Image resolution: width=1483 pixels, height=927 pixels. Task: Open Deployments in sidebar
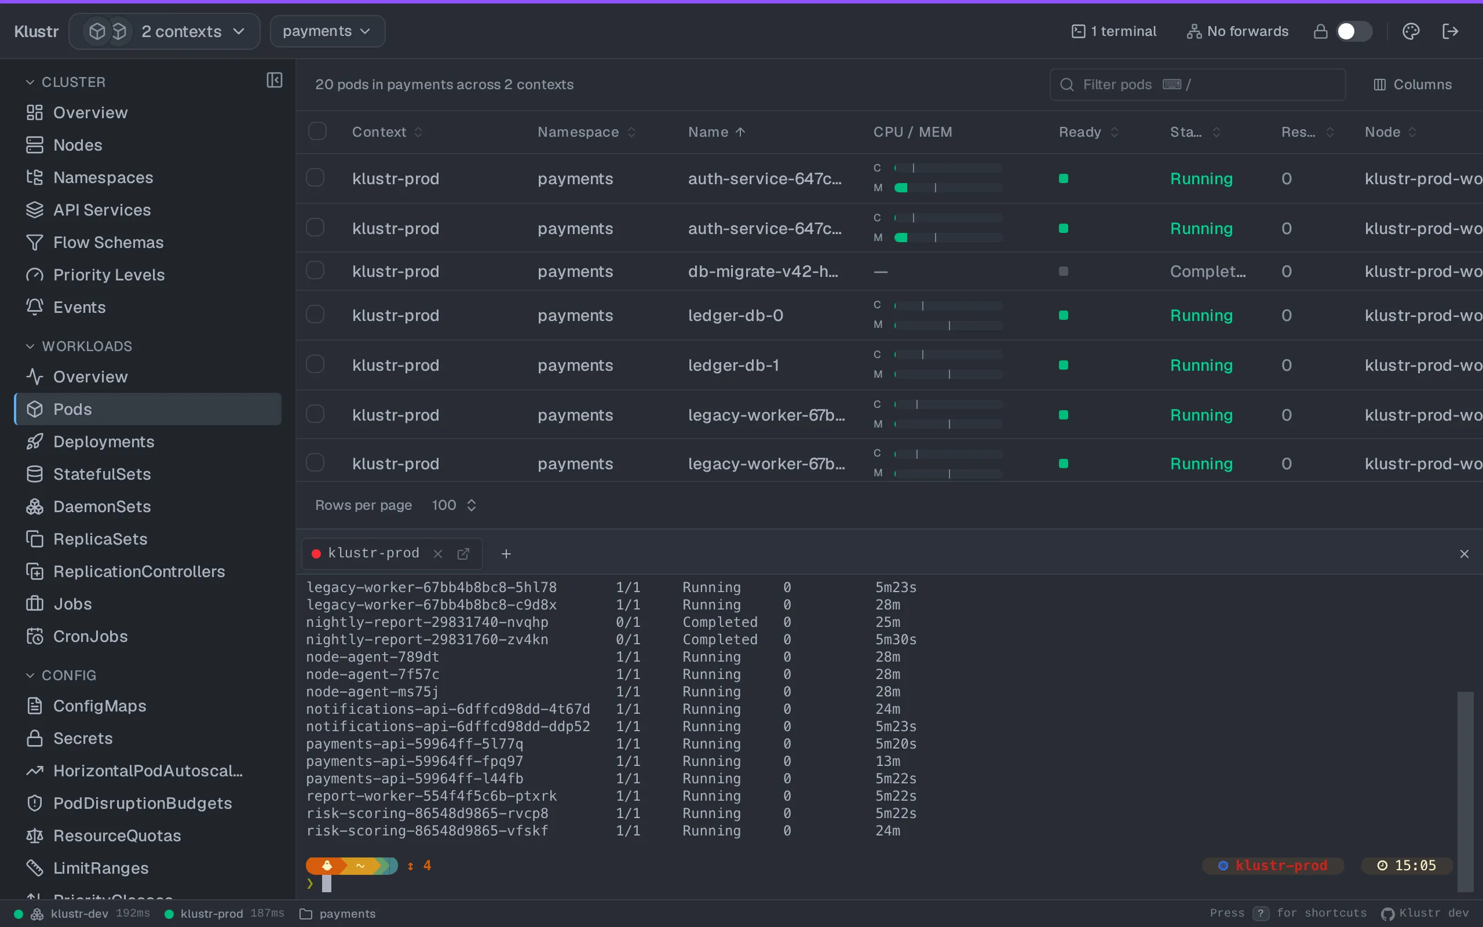148,441
